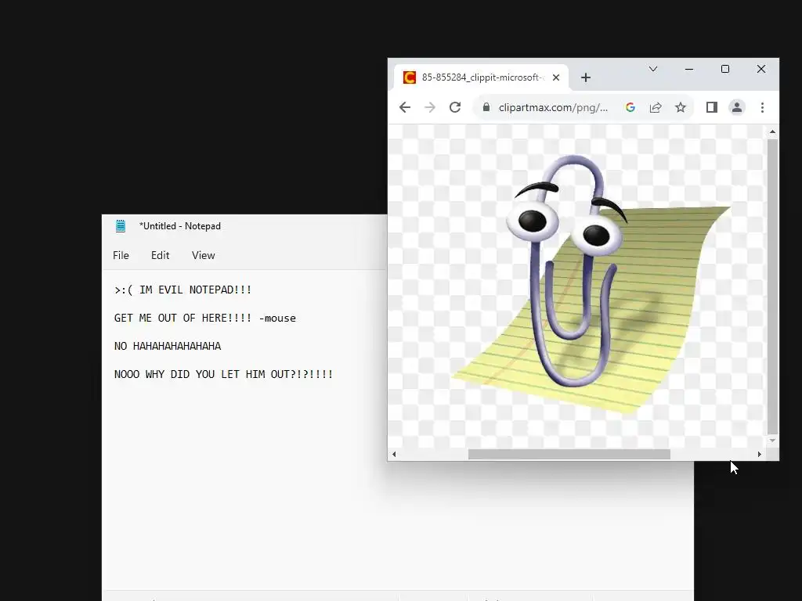
Task: Open the Chrome profile avatar
Action: pos(736,107)
